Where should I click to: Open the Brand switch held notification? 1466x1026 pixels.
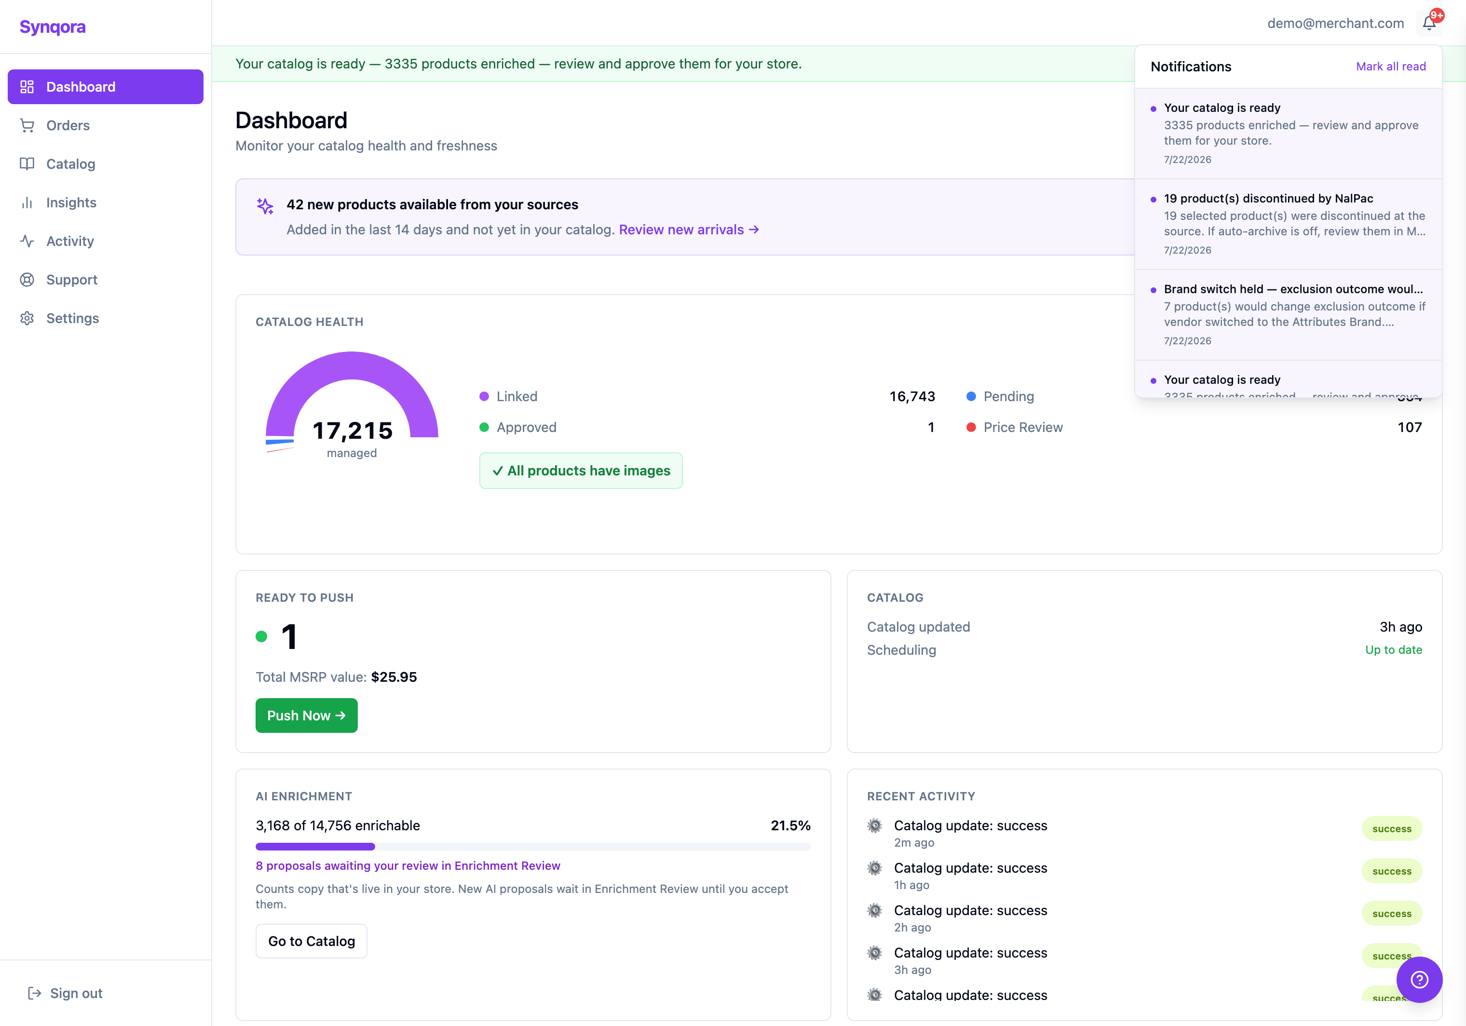(1288, 315)
